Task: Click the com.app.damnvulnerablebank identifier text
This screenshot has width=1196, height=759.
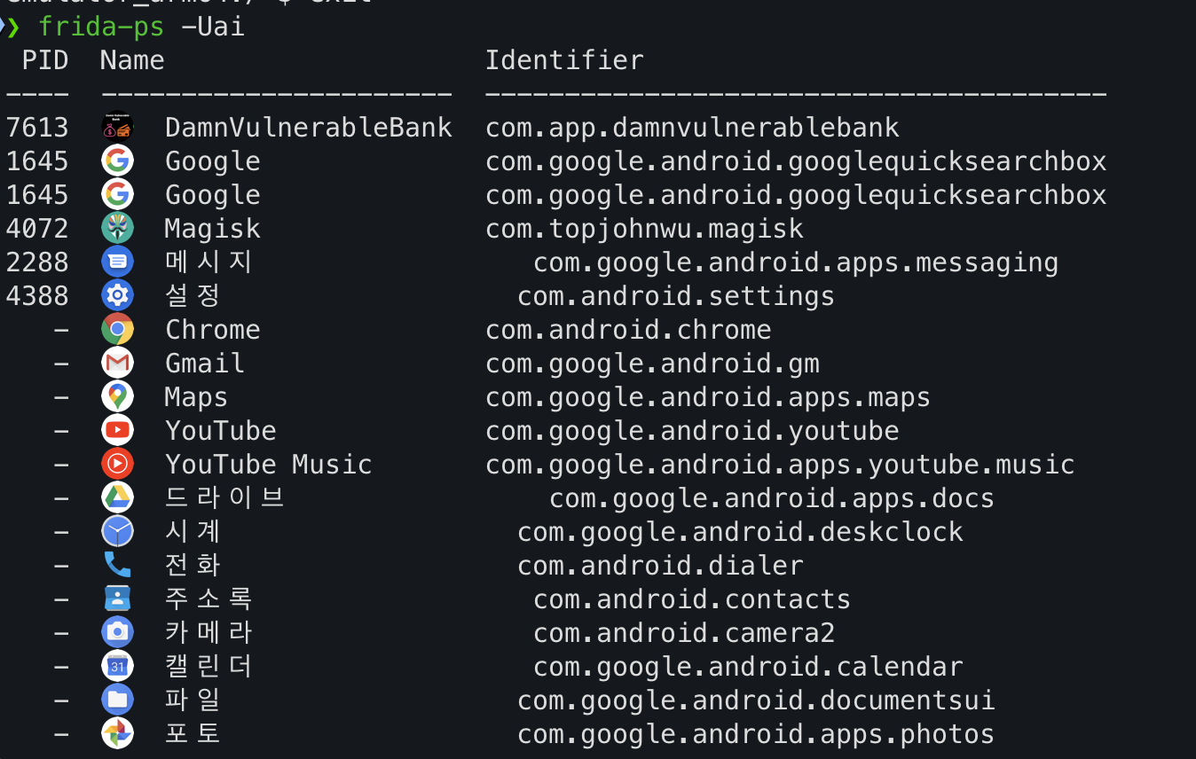Action: coord(692,128)
